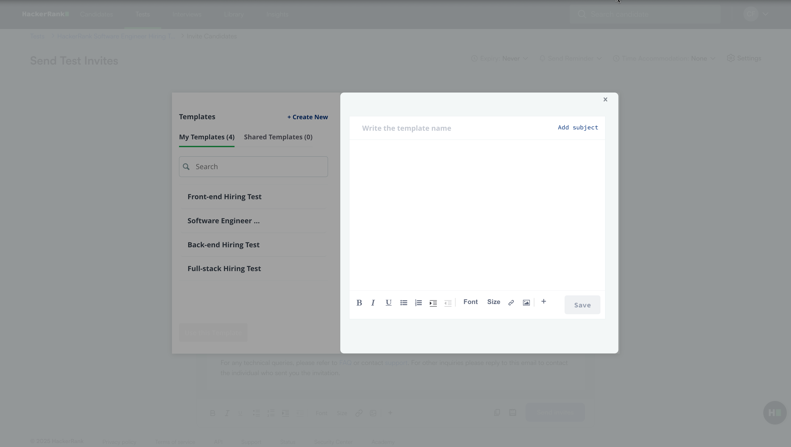Open the Size dropdown in editor
Screen dimensions: 791x447
(x=494, y=302)
